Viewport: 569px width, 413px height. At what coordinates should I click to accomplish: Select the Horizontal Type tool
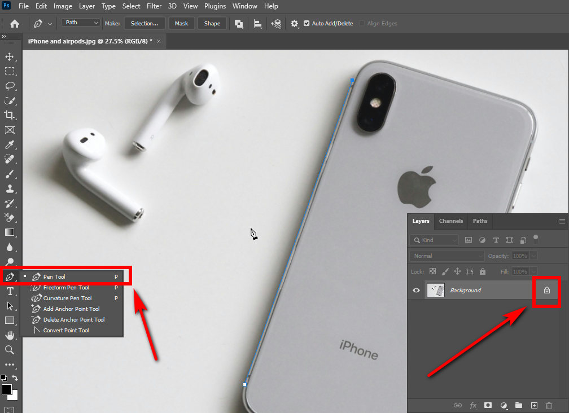tap(10, 291)
